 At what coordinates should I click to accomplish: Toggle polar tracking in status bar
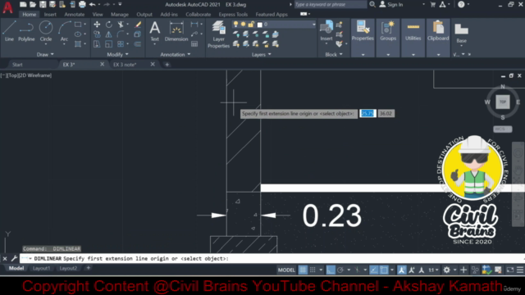click(340, 270)
